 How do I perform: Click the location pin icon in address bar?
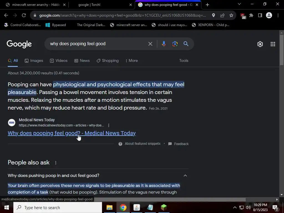[x=214, y=16]
